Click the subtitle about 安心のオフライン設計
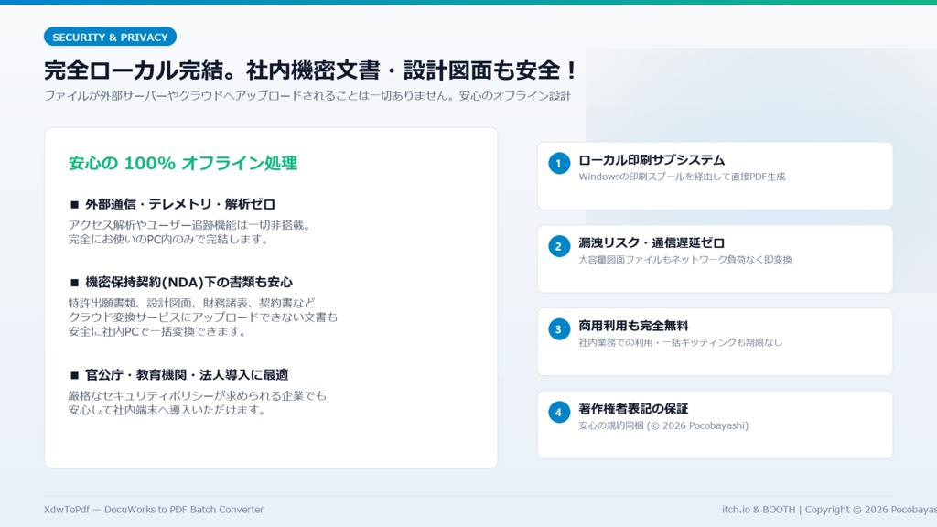 click(x=307, y=95)
